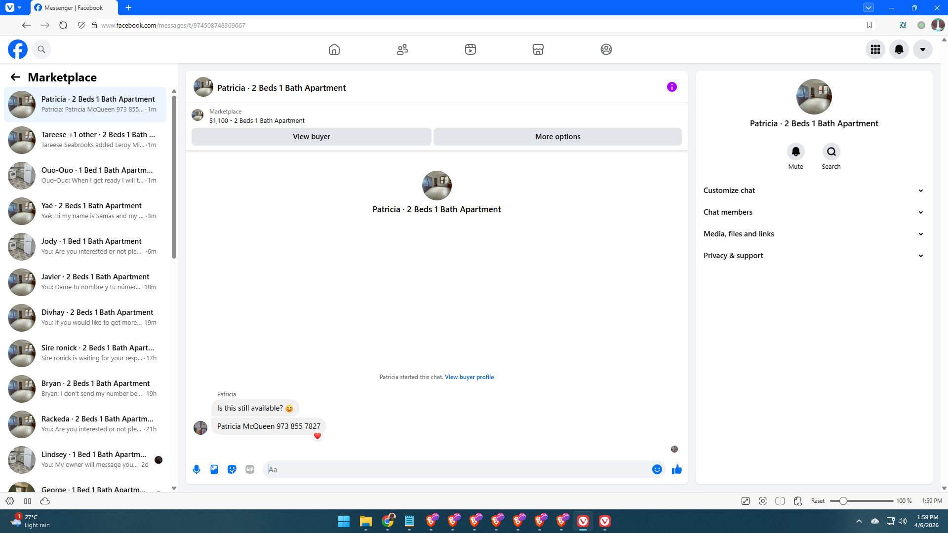948x533 pixels.
Task: Expand Media, files and links section
Action: pos(814,234)
